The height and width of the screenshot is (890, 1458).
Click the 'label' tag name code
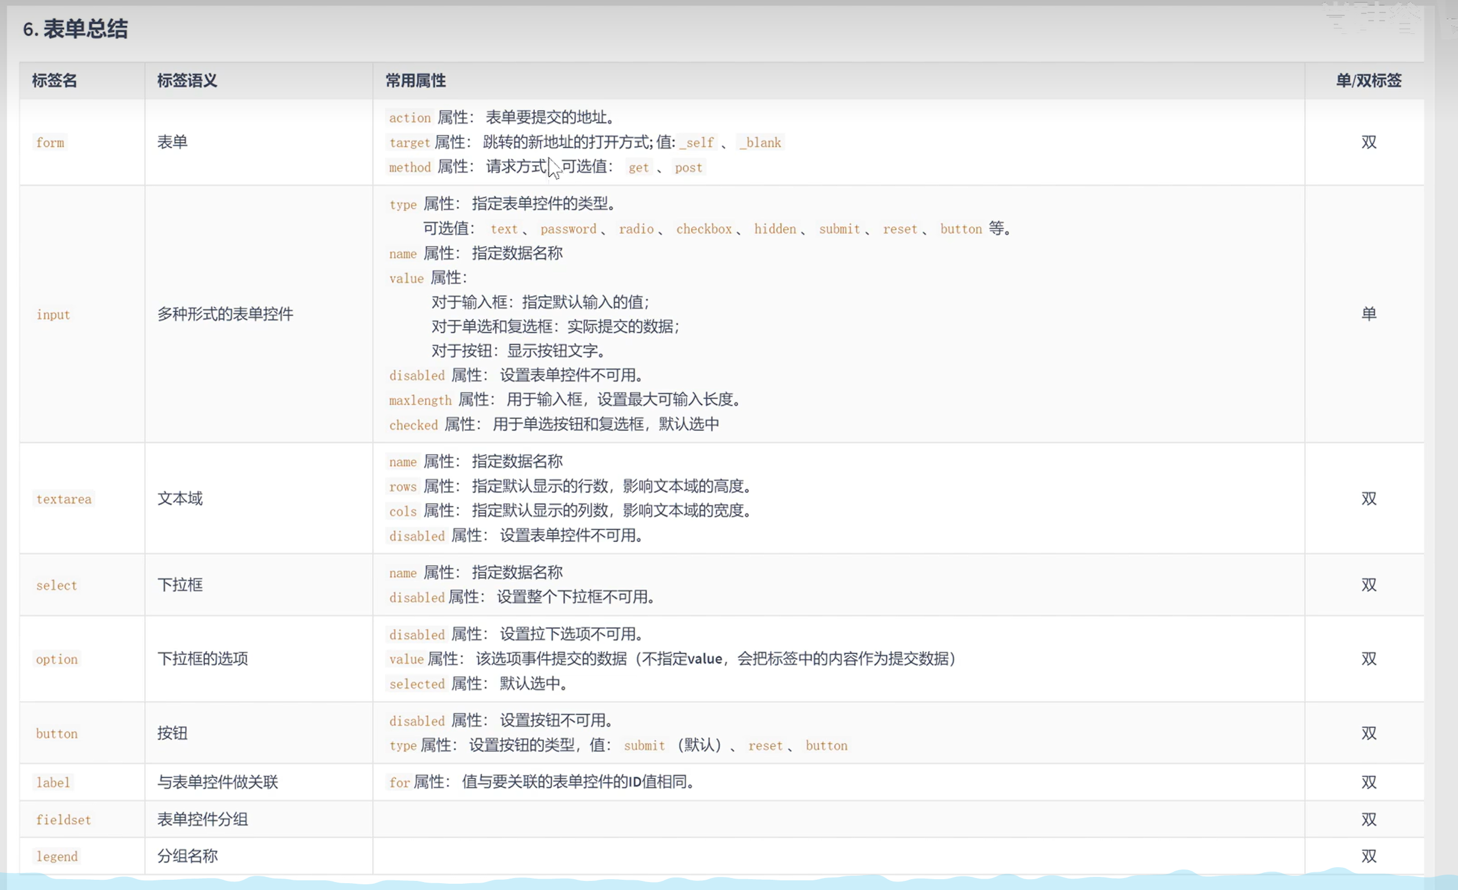point(52,782)
